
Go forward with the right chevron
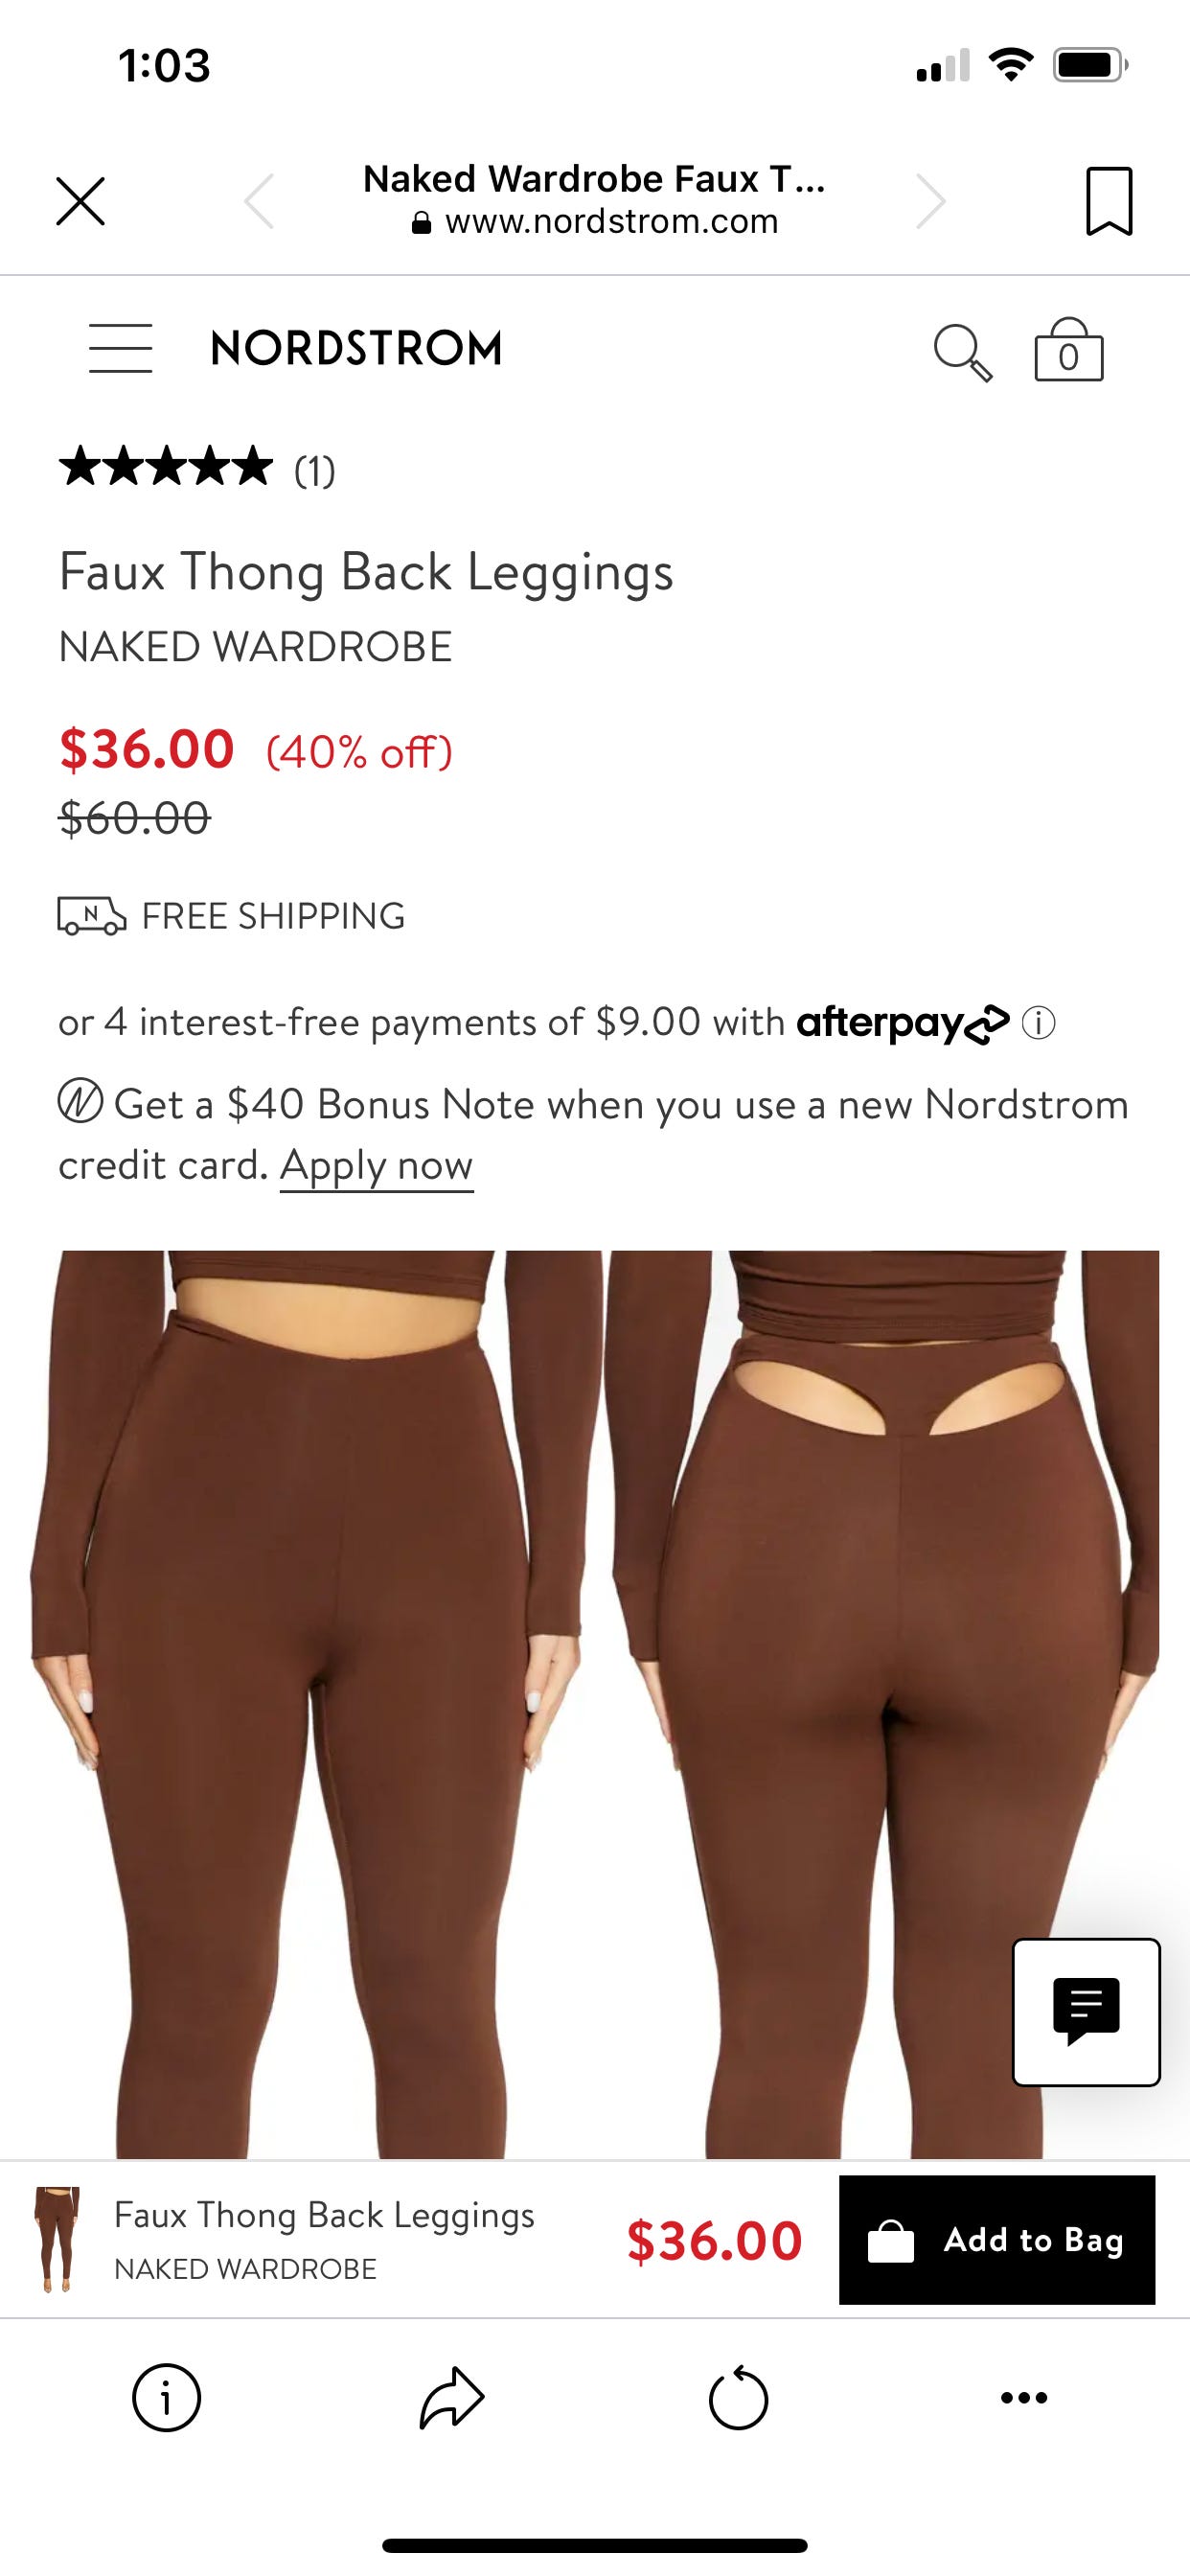[x=930, y=201]
